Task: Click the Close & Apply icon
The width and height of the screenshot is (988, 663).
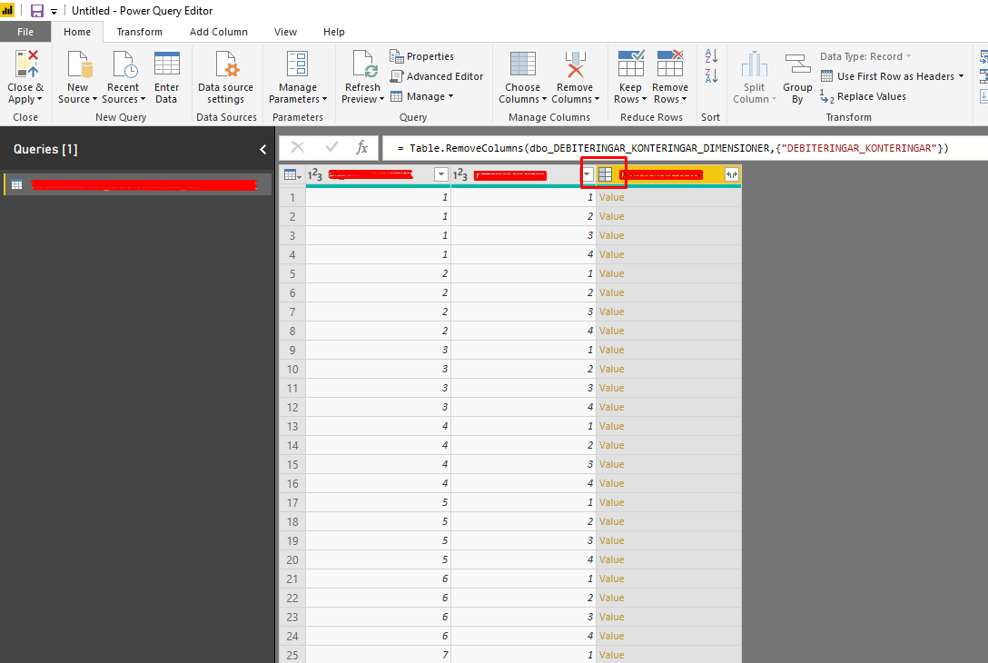Action: pos(26,64)
